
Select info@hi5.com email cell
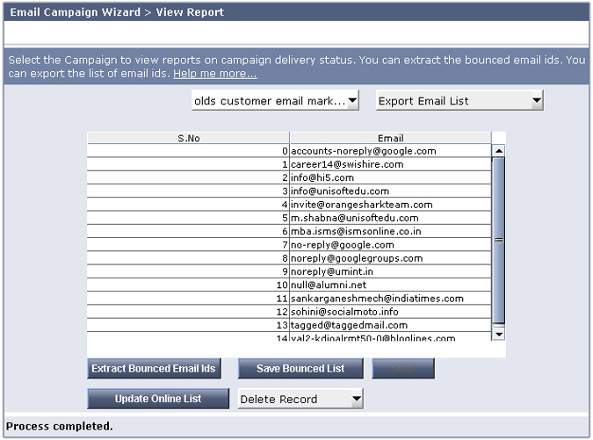[391, 177]
